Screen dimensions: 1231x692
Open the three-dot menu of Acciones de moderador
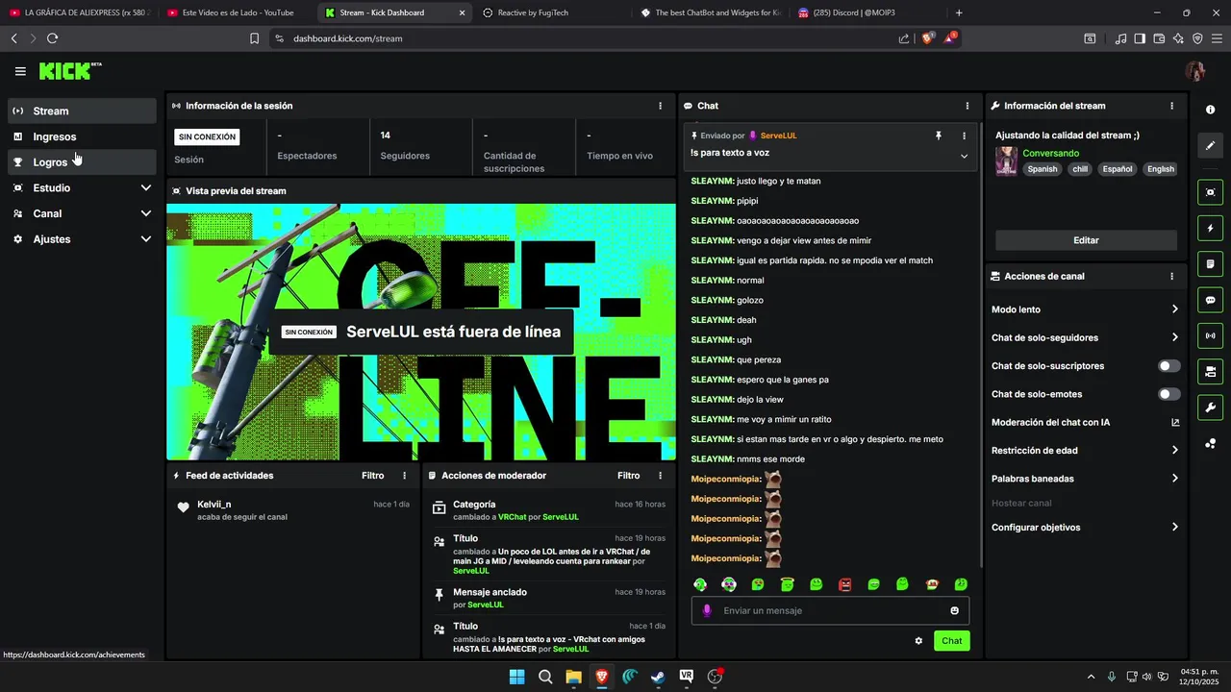660,476
